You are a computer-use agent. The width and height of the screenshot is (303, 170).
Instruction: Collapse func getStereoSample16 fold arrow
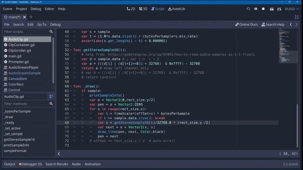coord(71,50)
